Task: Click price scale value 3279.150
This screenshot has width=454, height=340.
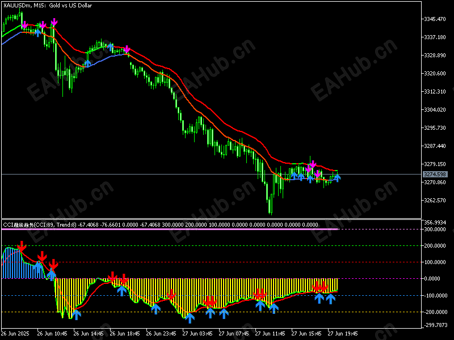Action: 435,164
